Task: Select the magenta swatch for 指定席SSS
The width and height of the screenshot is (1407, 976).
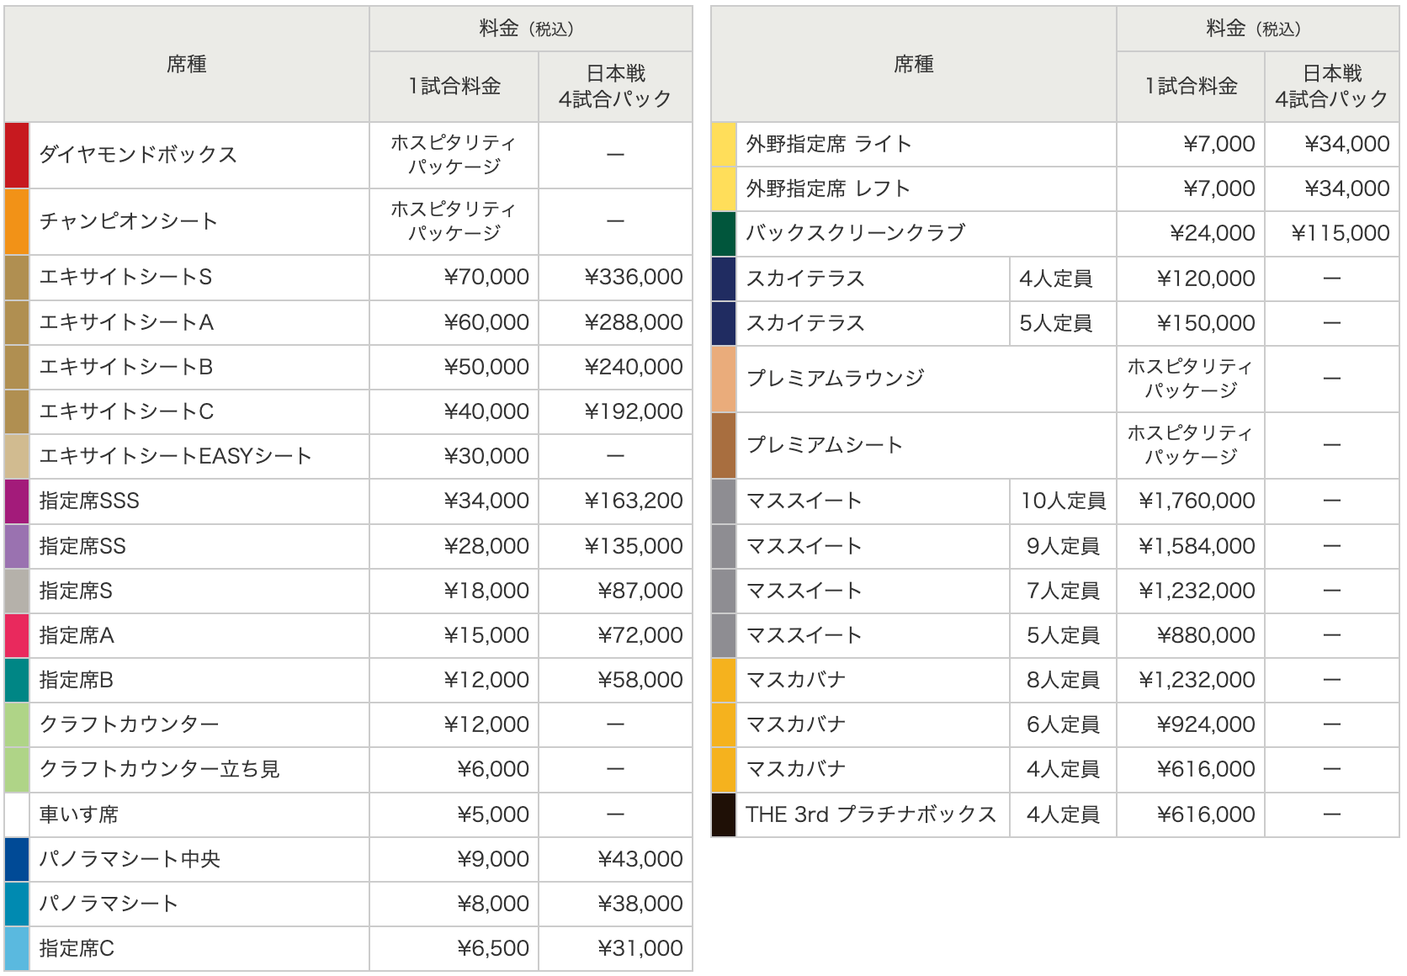Action: pyautogui.click(x=17, y=501)
